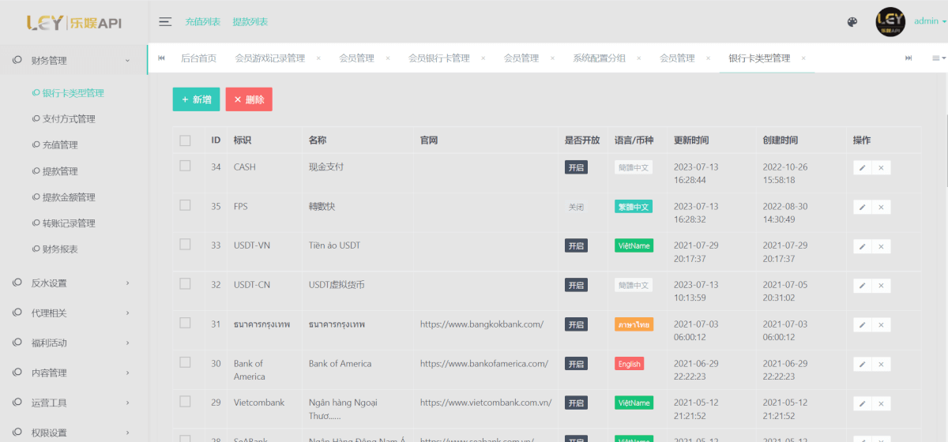Click the delete X for FPS row
Image resolution: width=948 pixels, height=442 pixels.
pos(881,207)
